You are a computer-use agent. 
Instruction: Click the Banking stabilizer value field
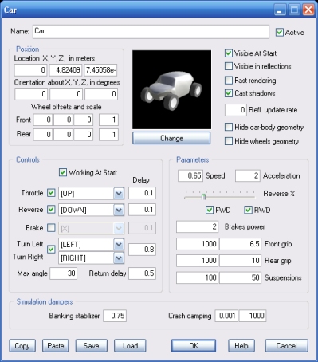click(x=115, y=316)
